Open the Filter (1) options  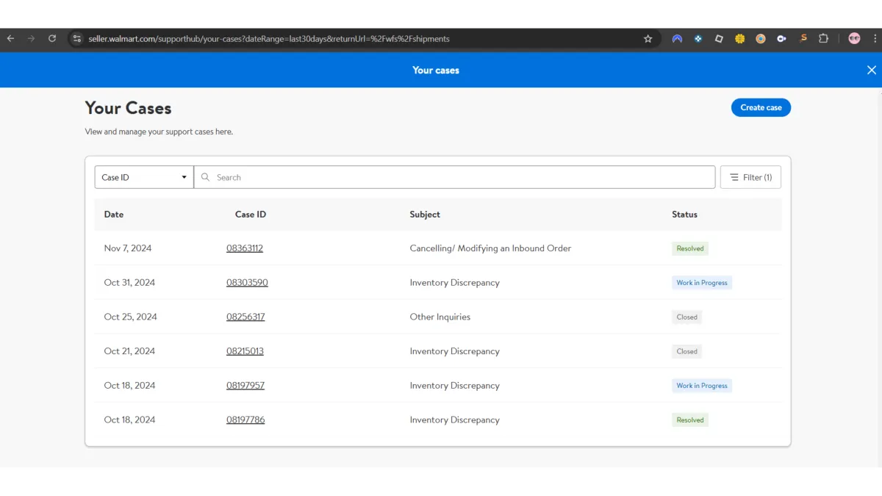750,177
